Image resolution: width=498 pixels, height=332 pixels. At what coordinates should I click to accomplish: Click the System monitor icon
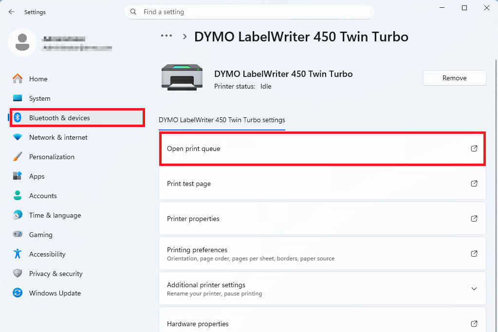(x=18, y=98)
